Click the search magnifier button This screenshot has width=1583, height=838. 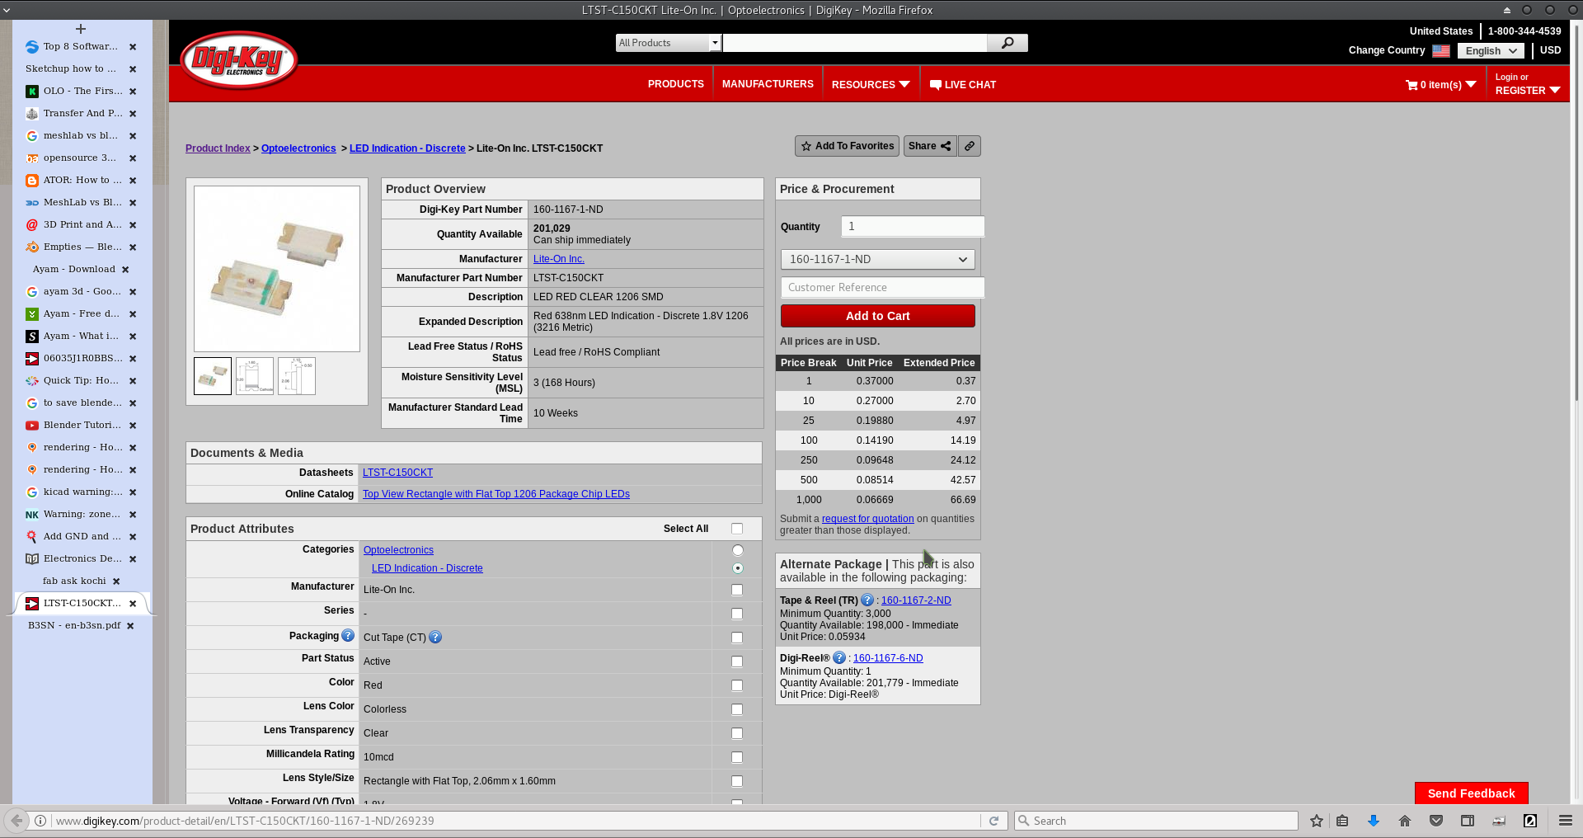coord(1008,43)
